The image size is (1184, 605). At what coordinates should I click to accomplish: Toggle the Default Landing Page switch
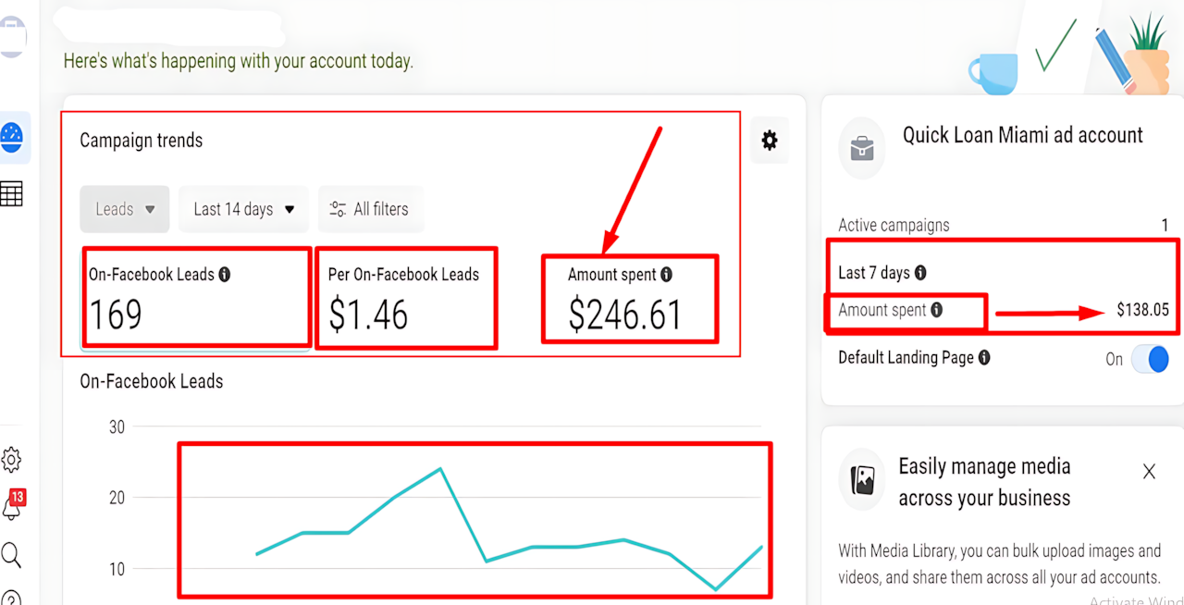tap(1150, 359)
